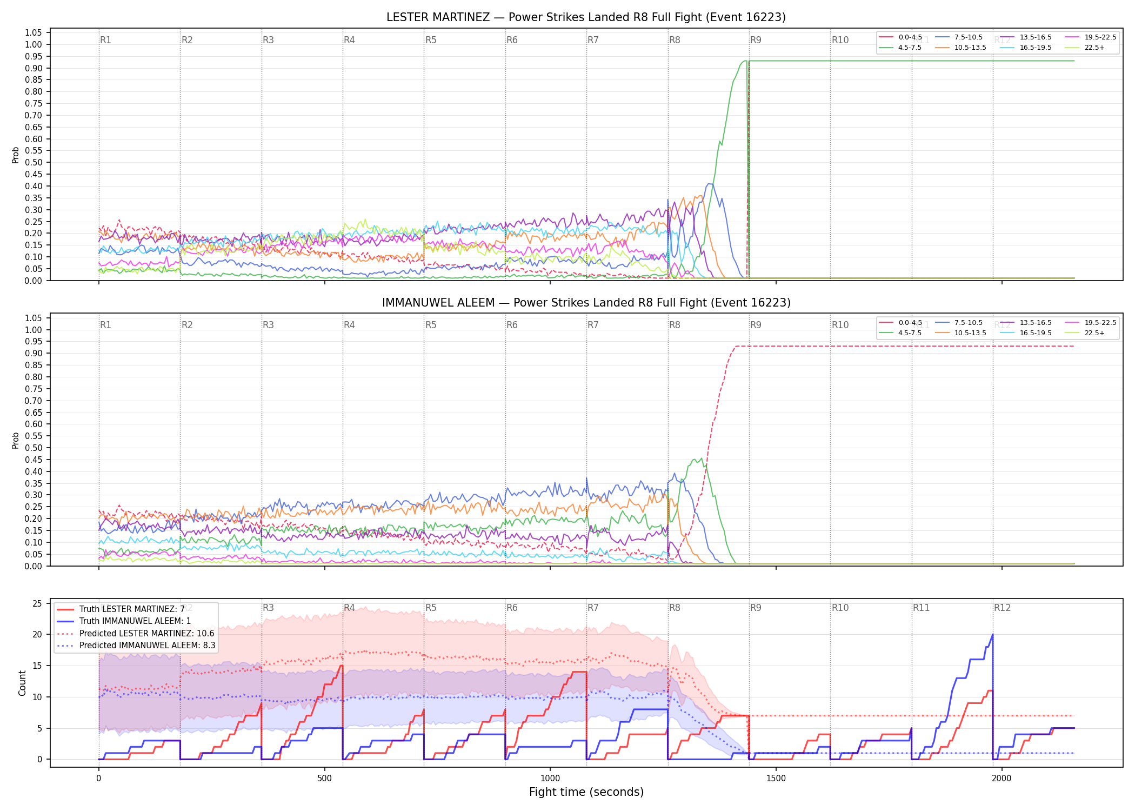Click the 13.5-16.5 legend entry in top chart
This screenshot has width=1135, height=811.
click(1026, 37)
